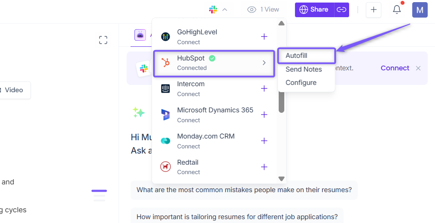Select the Redtail integration row
The width and height of the screenshot is (435, 223).
coord(213,167)
